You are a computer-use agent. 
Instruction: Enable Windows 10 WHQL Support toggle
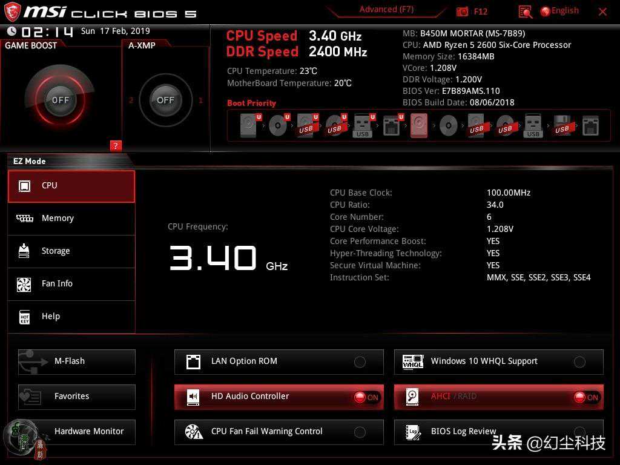579,362
